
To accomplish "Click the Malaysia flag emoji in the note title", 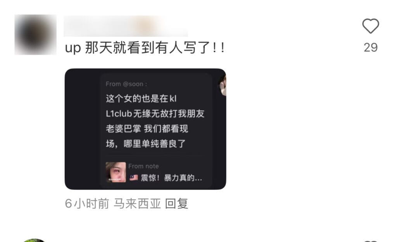I will click(134, 178).
